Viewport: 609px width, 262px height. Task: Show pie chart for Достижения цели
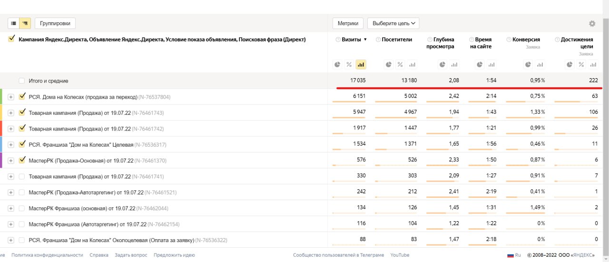click(570, 65)
